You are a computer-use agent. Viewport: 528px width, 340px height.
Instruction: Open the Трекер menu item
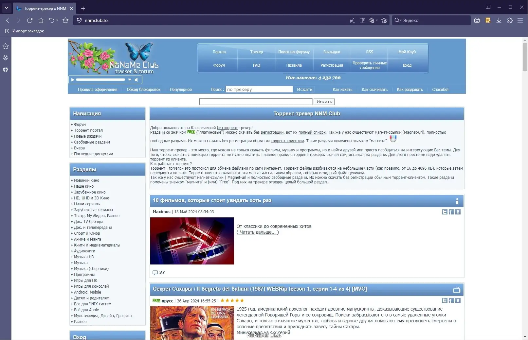tap(257, 52)
